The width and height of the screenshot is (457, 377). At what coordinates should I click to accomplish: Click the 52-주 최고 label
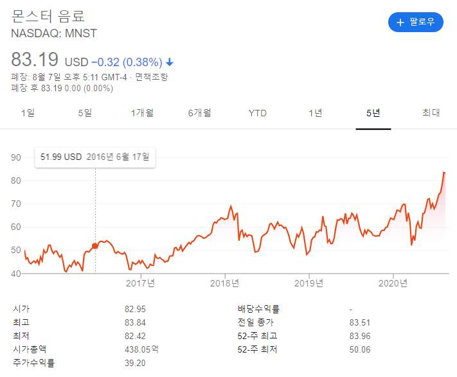coord(257,336)
